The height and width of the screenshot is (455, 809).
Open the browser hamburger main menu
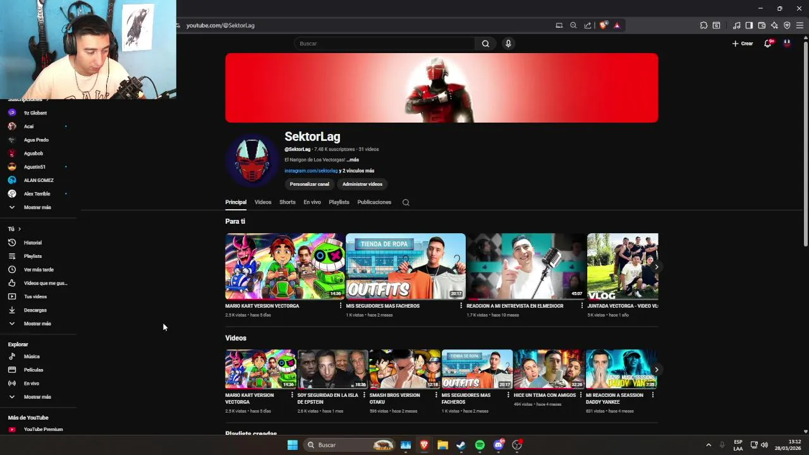[x=800, y=25]
